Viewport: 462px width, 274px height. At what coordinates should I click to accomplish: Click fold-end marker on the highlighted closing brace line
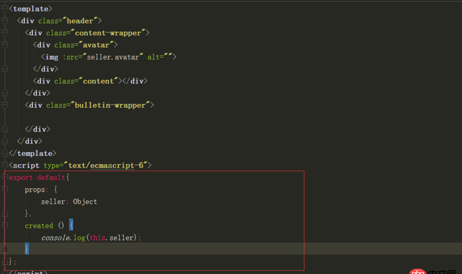coord(5,250)
